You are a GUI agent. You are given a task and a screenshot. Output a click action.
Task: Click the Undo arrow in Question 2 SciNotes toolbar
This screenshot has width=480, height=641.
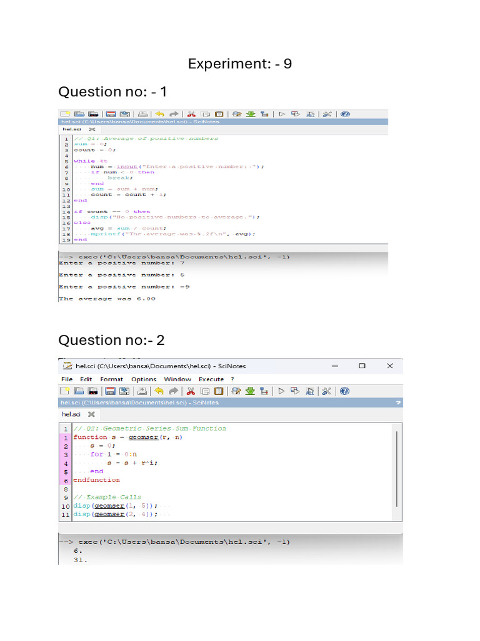(159, 391)
